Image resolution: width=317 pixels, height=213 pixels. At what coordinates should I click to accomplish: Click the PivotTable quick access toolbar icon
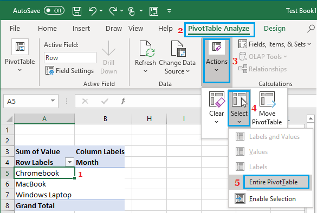coord(154,11)
